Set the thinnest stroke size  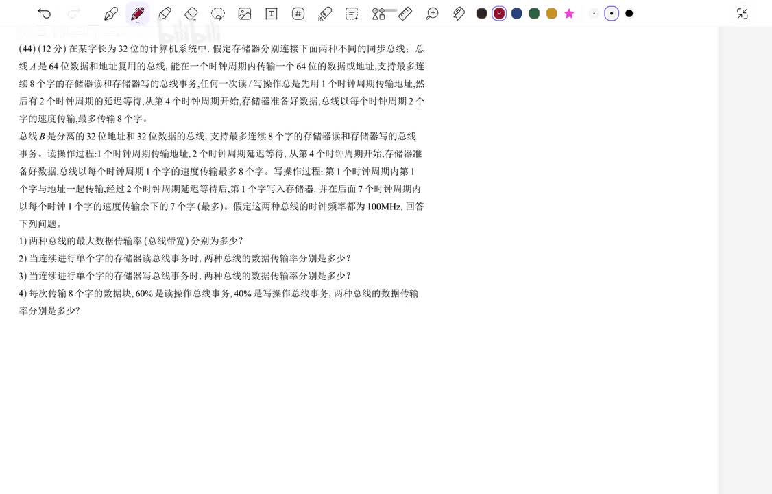[594, 14]
